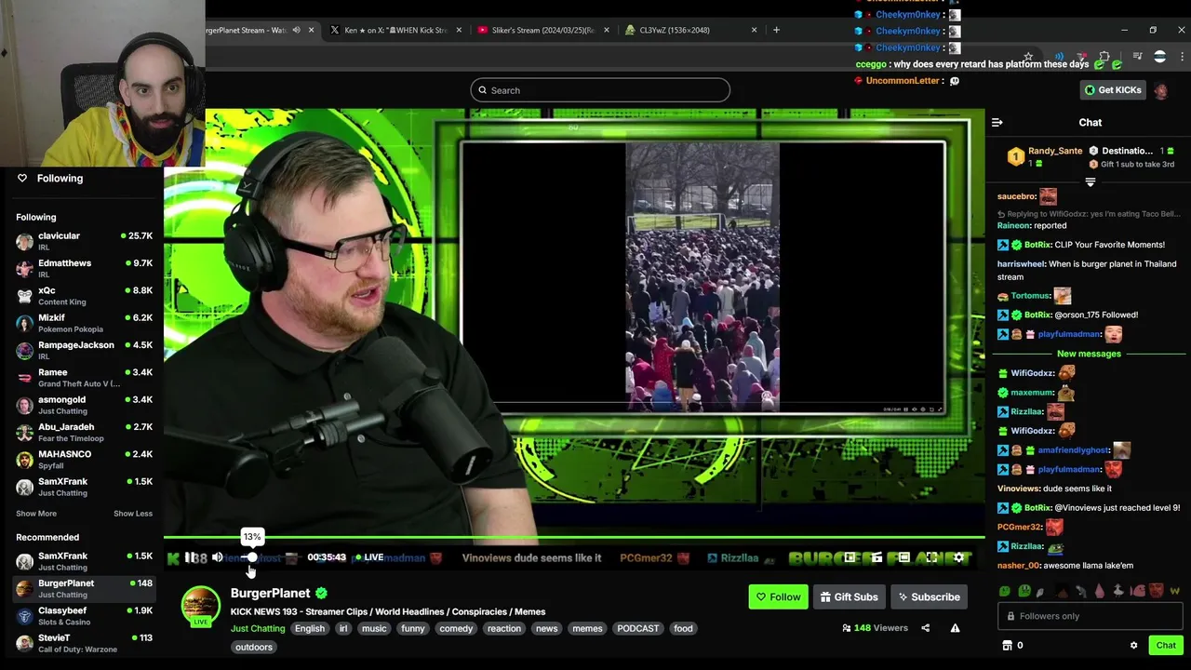1191x670 pixels.
Task: Open Classybeef in Recommended channels
Action: coord(84,616)
